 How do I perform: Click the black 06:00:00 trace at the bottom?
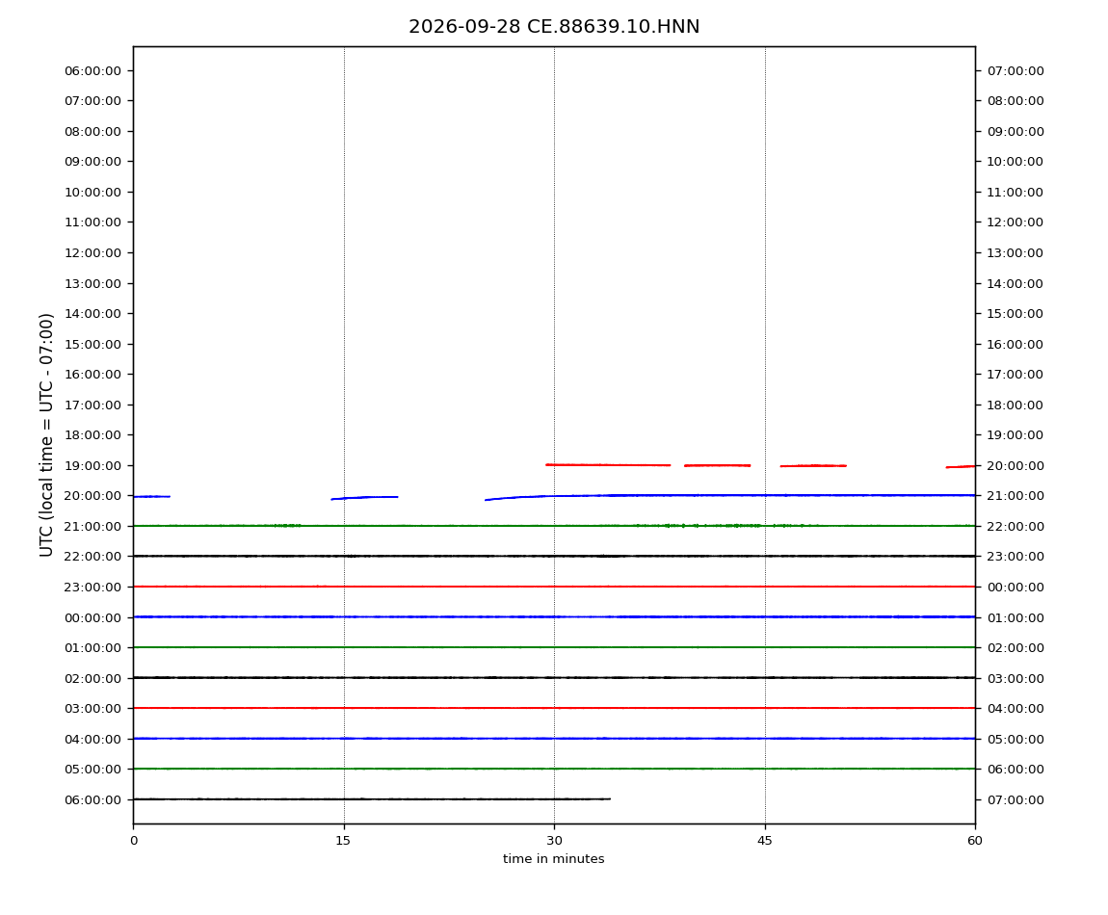pos(372,799)
